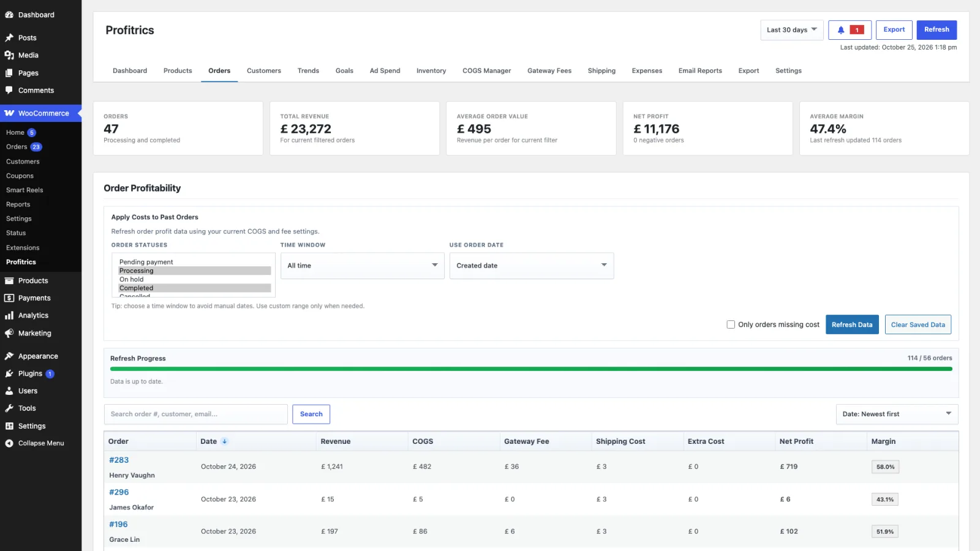Click the Payments icon in the sidebar

(x=9, y=298)
